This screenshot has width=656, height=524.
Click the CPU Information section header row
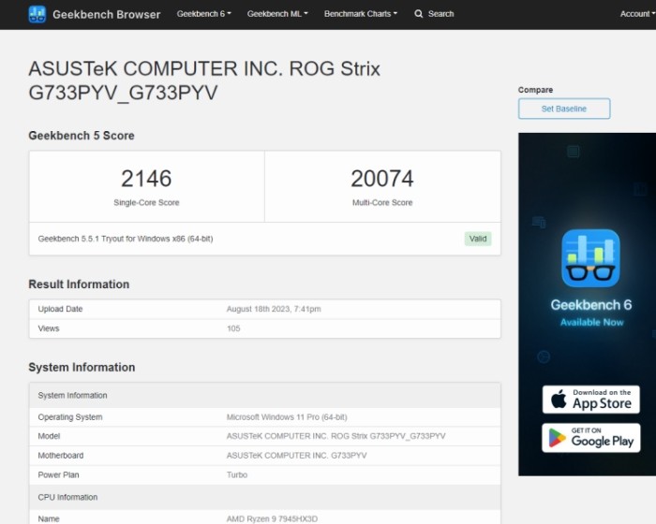[x=265, y=497]
